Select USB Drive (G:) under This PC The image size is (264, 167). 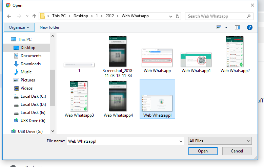[29, 121]
